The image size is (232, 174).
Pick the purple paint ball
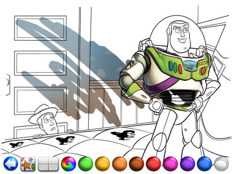point(187,164)
